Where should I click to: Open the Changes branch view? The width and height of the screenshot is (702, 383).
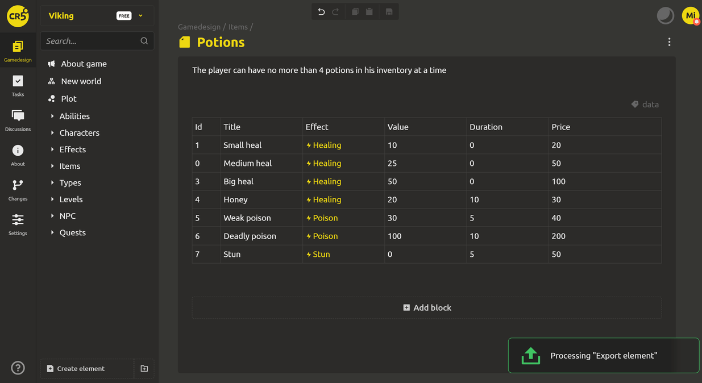coord(18,190)
